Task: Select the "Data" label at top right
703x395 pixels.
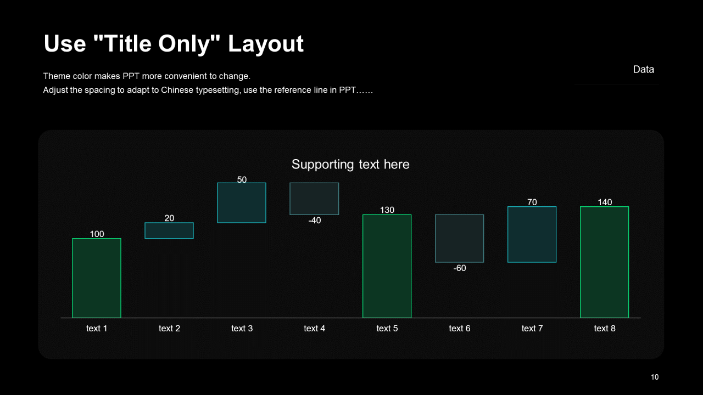Action: (643, 70)
